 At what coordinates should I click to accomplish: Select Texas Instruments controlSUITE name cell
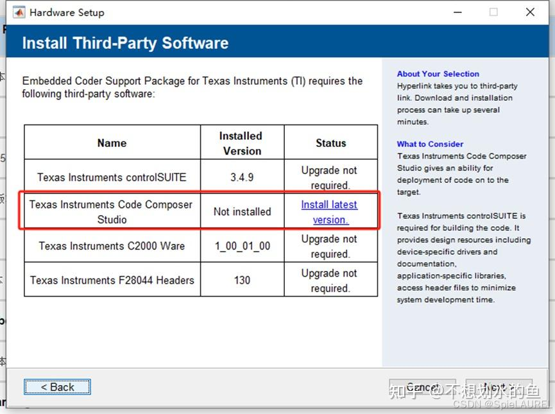112,177
